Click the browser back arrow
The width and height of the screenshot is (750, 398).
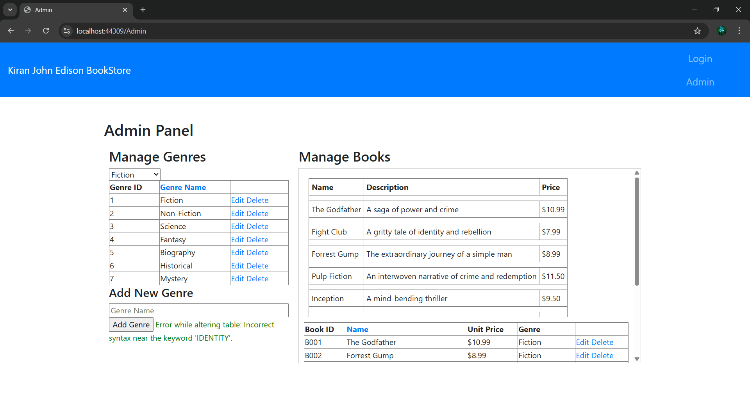11,31
